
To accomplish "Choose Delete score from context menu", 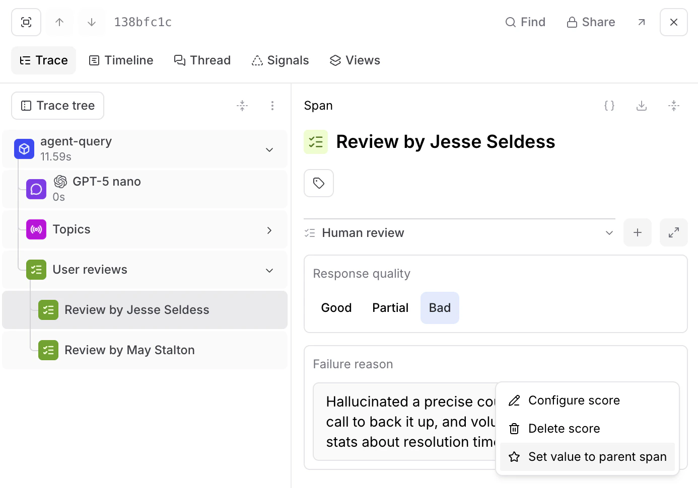I will 587,429.
